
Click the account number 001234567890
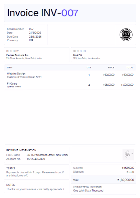36,159
